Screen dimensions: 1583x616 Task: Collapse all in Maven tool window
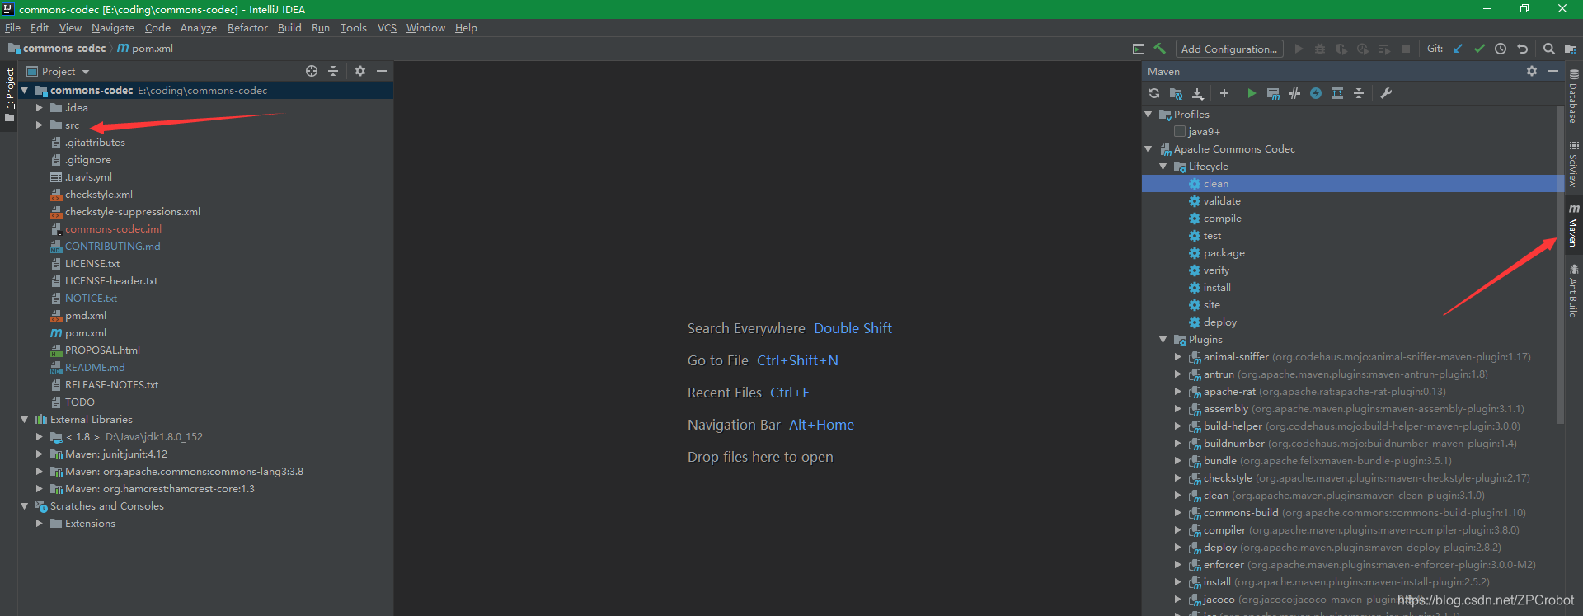coord(1359,93)
